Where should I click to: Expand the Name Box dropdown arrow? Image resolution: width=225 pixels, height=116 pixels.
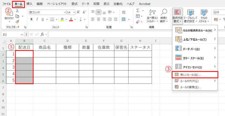pyautogui.click(x=22, y=34)
